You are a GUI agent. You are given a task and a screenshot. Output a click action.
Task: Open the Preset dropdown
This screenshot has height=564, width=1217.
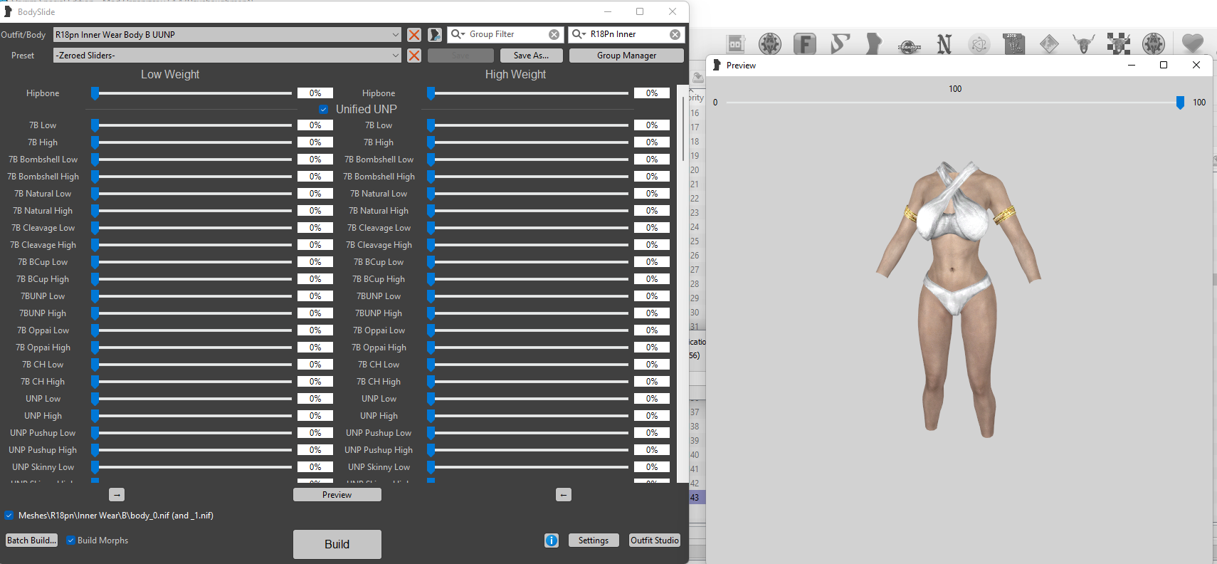coord(228,56)
